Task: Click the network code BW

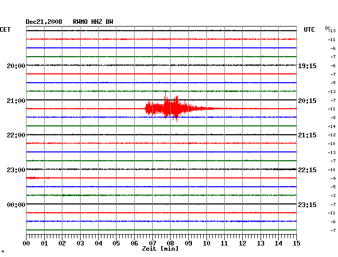Action: (x=109, y=22)
